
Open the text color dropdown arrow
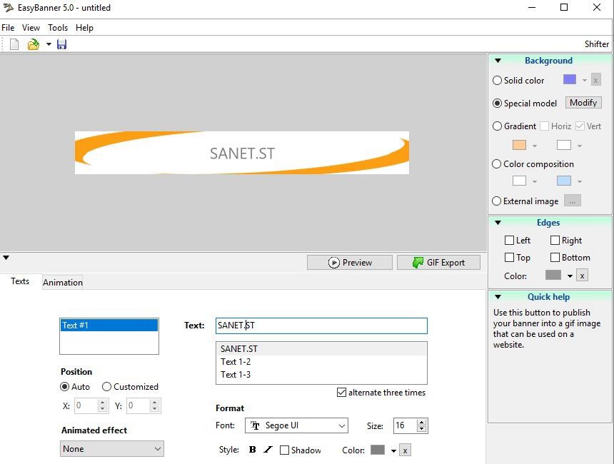click(x=393, y=451)
